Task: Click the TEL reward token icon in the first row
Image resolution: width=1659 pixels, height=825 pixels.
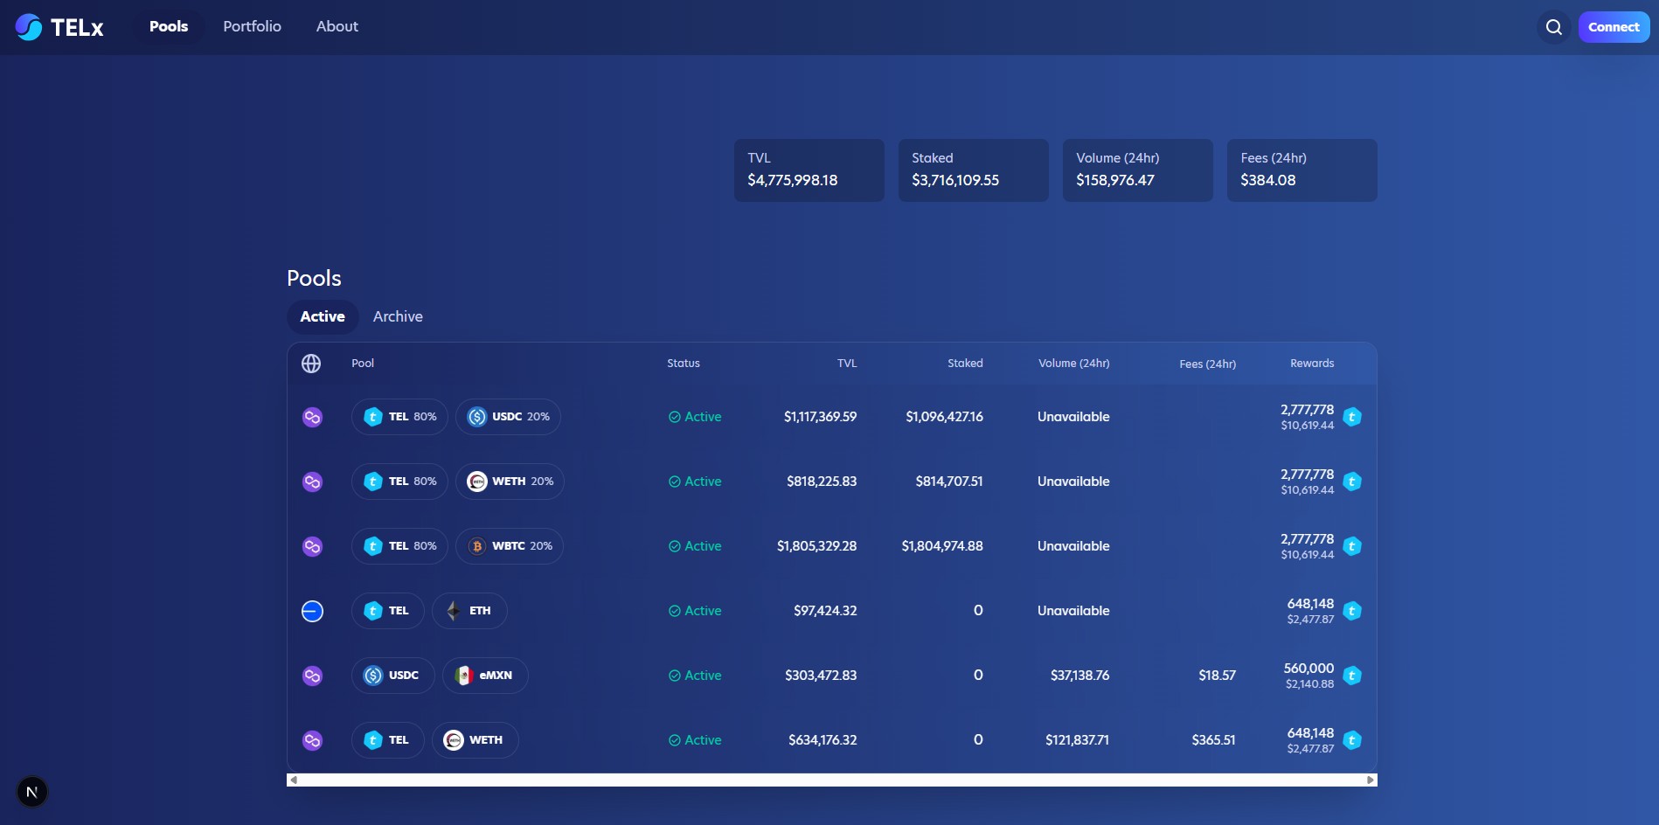Action: (1351, 417)
